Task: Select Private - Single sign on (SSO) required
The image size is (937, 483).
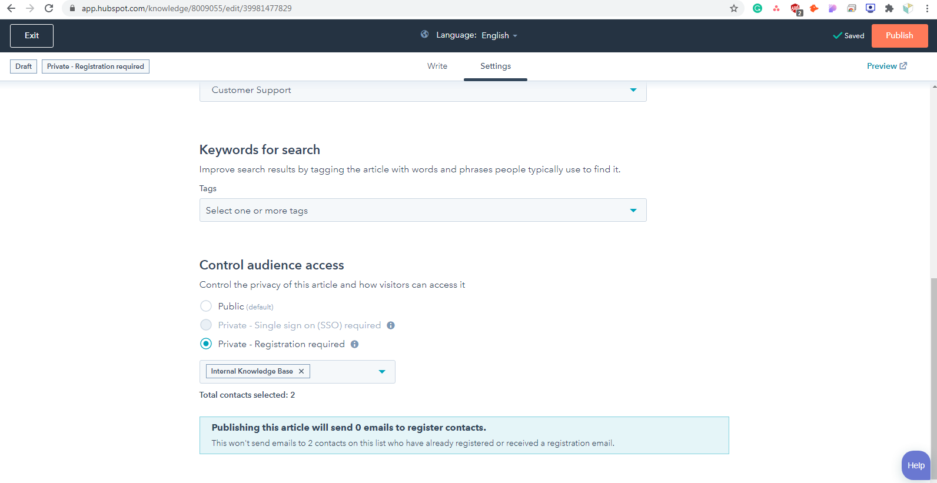Action: click(206, 325)
